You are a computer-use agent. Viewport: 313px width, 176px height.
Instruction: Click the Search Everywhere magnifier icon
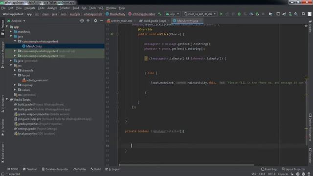pos(303,14)
